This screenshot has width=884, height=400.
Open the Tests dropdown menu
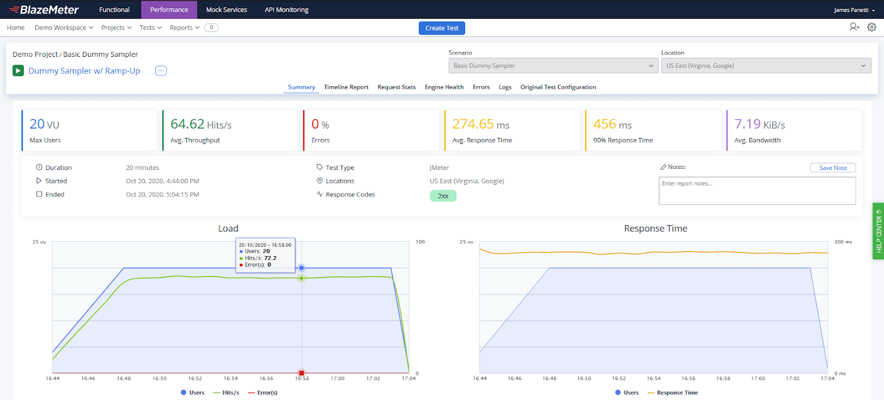point(151,28)
